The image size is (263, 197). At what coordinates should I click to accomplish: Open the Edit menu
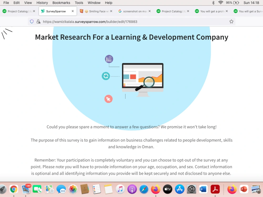[x=16, y=3]
